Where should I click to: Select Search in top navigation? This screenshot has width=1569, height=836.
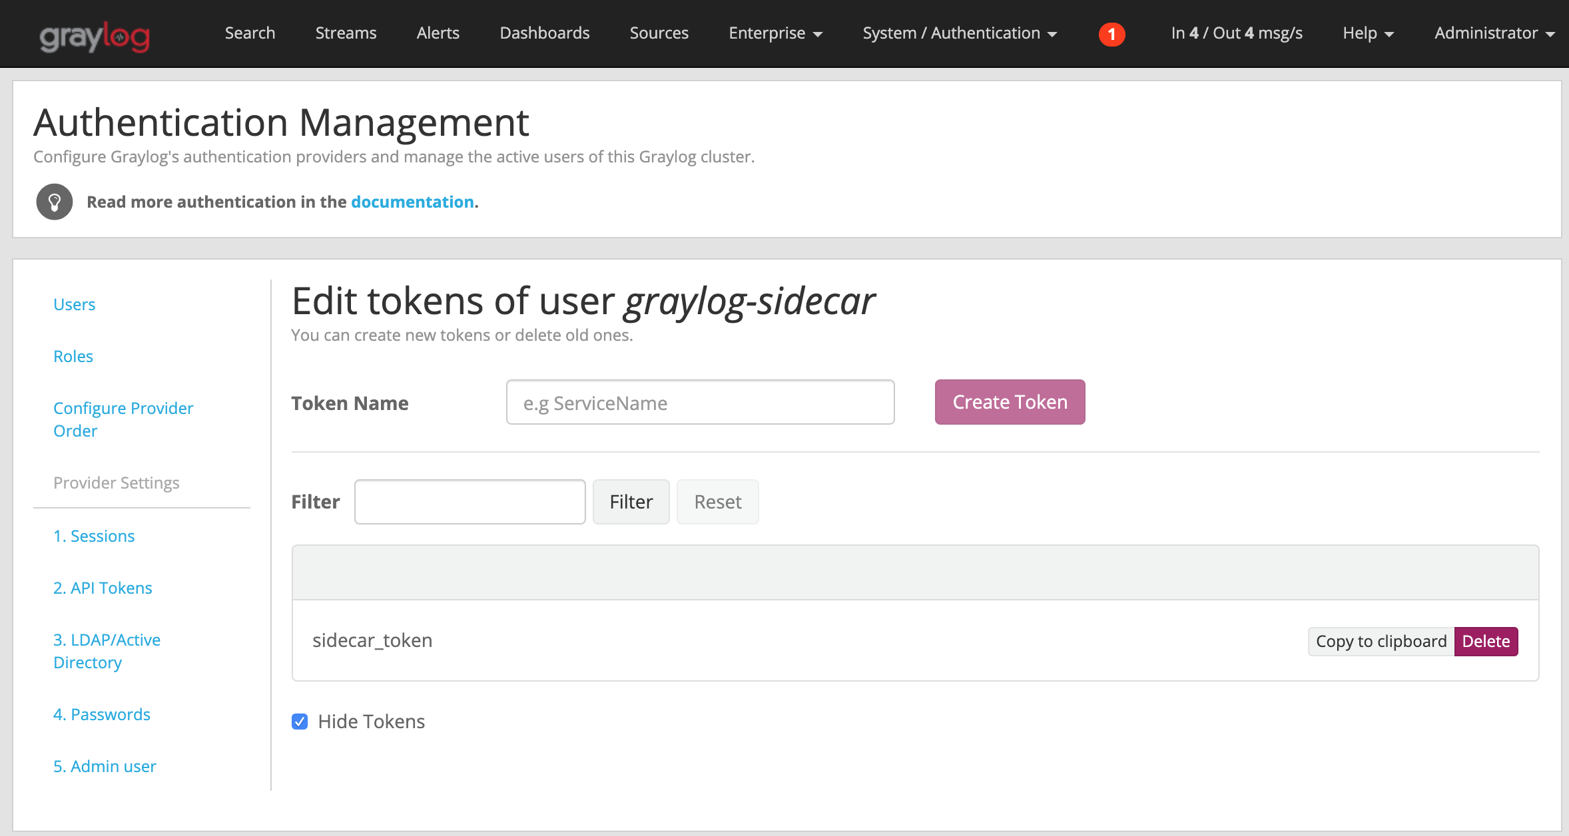pyautogui.click(x=250, y=33)
